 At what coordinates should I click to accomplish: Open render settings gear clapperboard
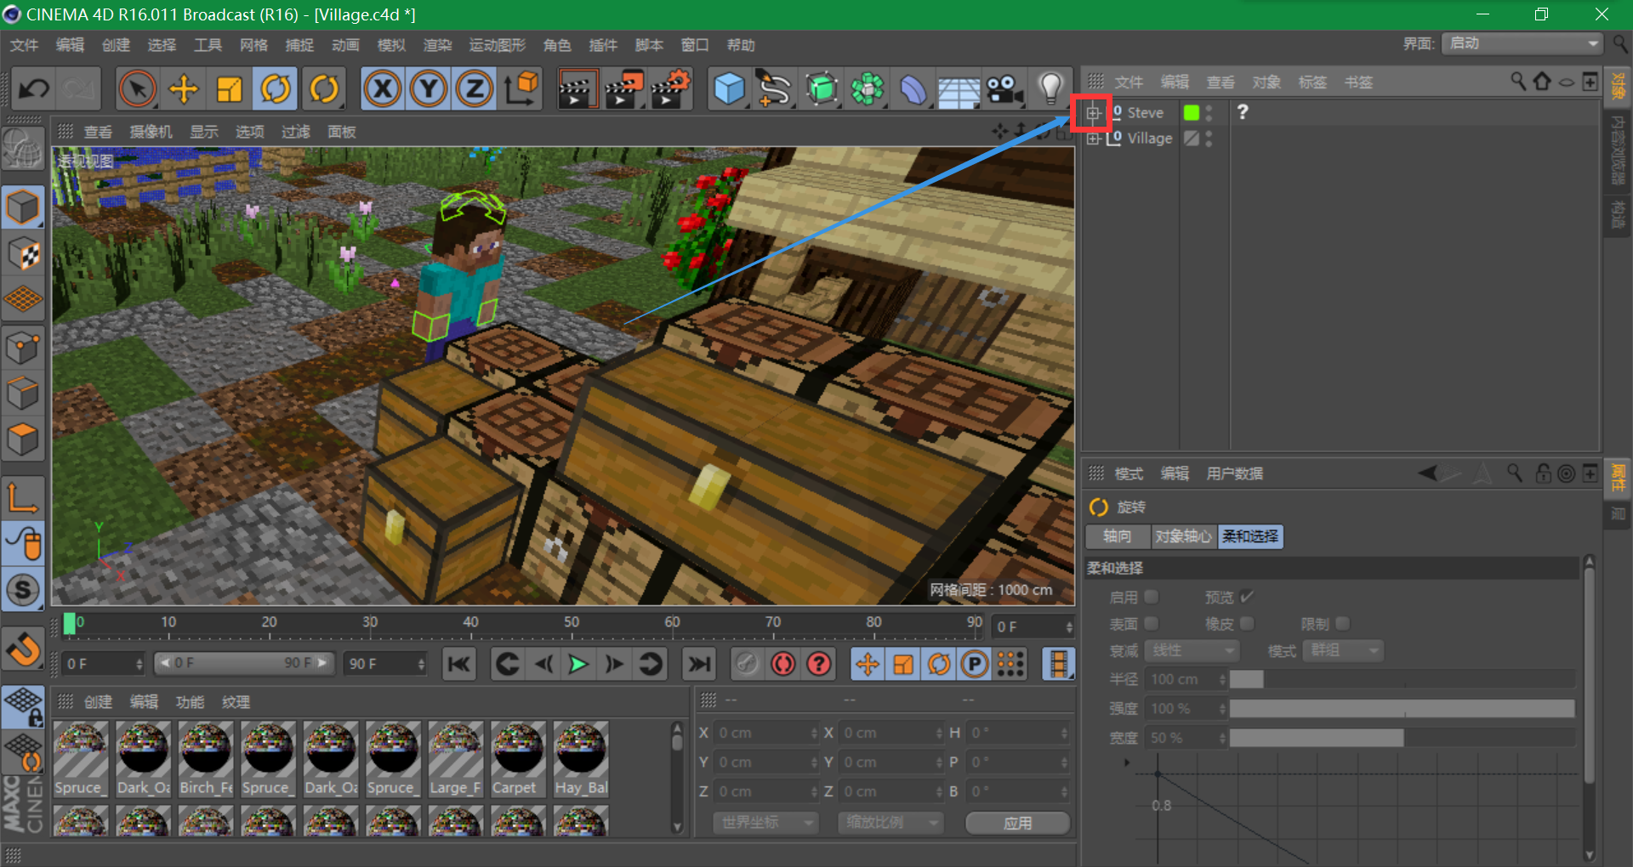670,88
